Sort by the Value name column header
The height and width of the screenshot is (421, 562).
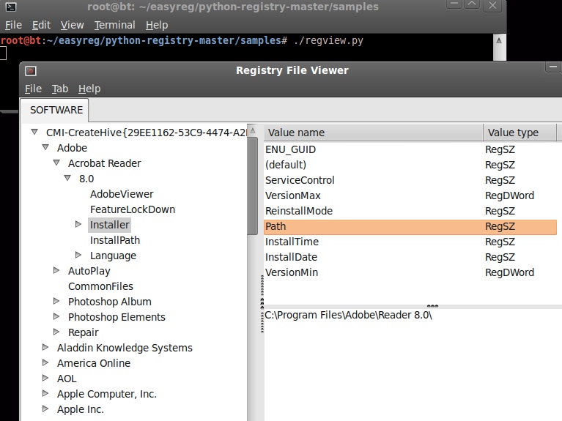pyautogui.click(x=372, y=133)
